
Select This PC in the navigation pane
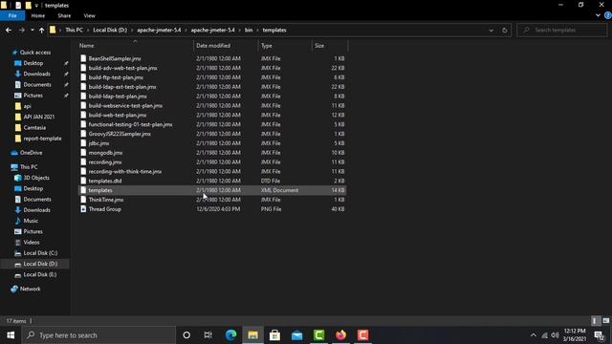click(x=29, y=167)
